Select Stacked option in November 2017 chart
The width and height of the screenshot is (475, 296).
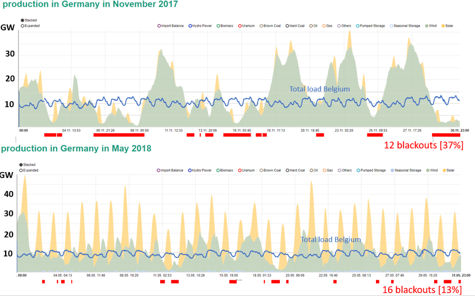(x=29, y=20)
